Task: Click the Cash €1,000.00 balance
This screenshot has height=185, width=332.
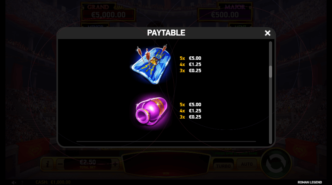Action: pyautogui.click(x=53, y=182)
